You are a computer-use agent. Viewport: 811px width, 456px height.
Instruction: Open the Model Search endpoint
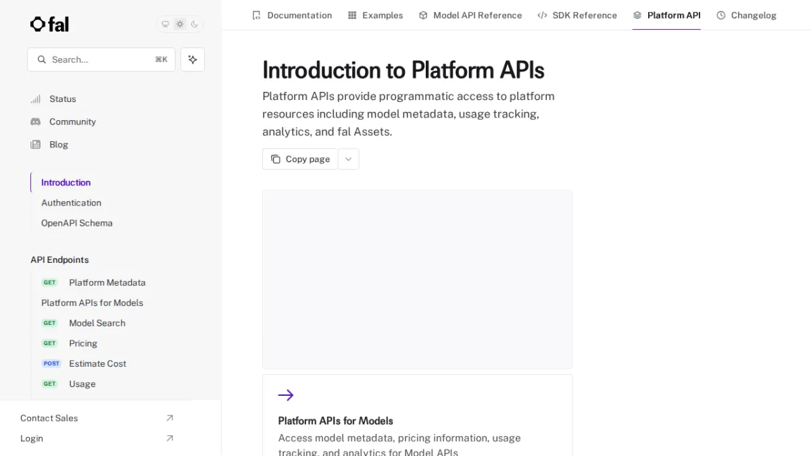point(97,323)
